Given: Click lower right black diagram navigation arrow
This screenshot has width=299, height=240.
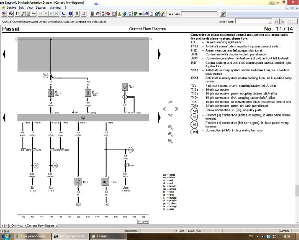Looking at the screenshot, I should coord(159,118).
